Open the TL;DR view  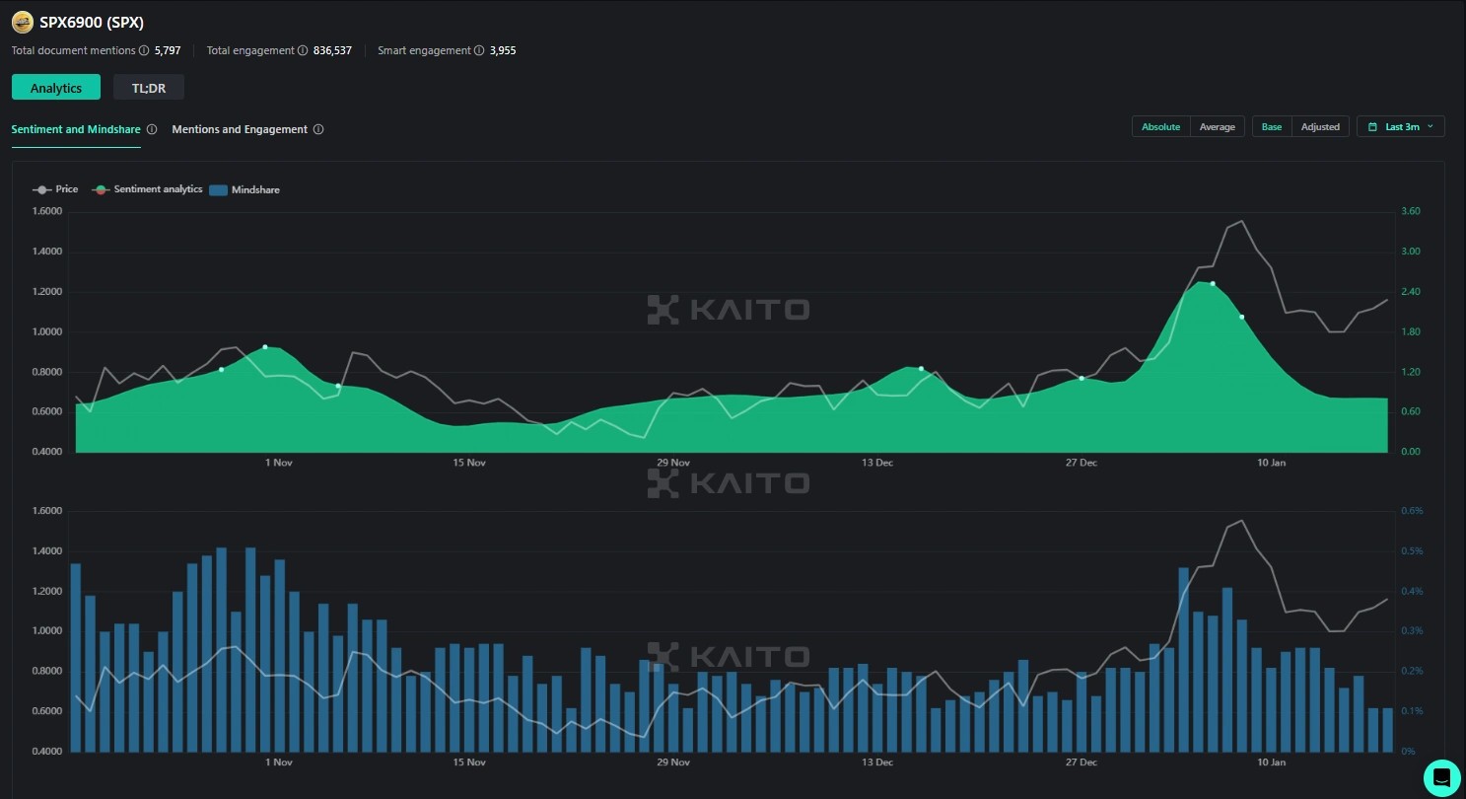point(149,88)
